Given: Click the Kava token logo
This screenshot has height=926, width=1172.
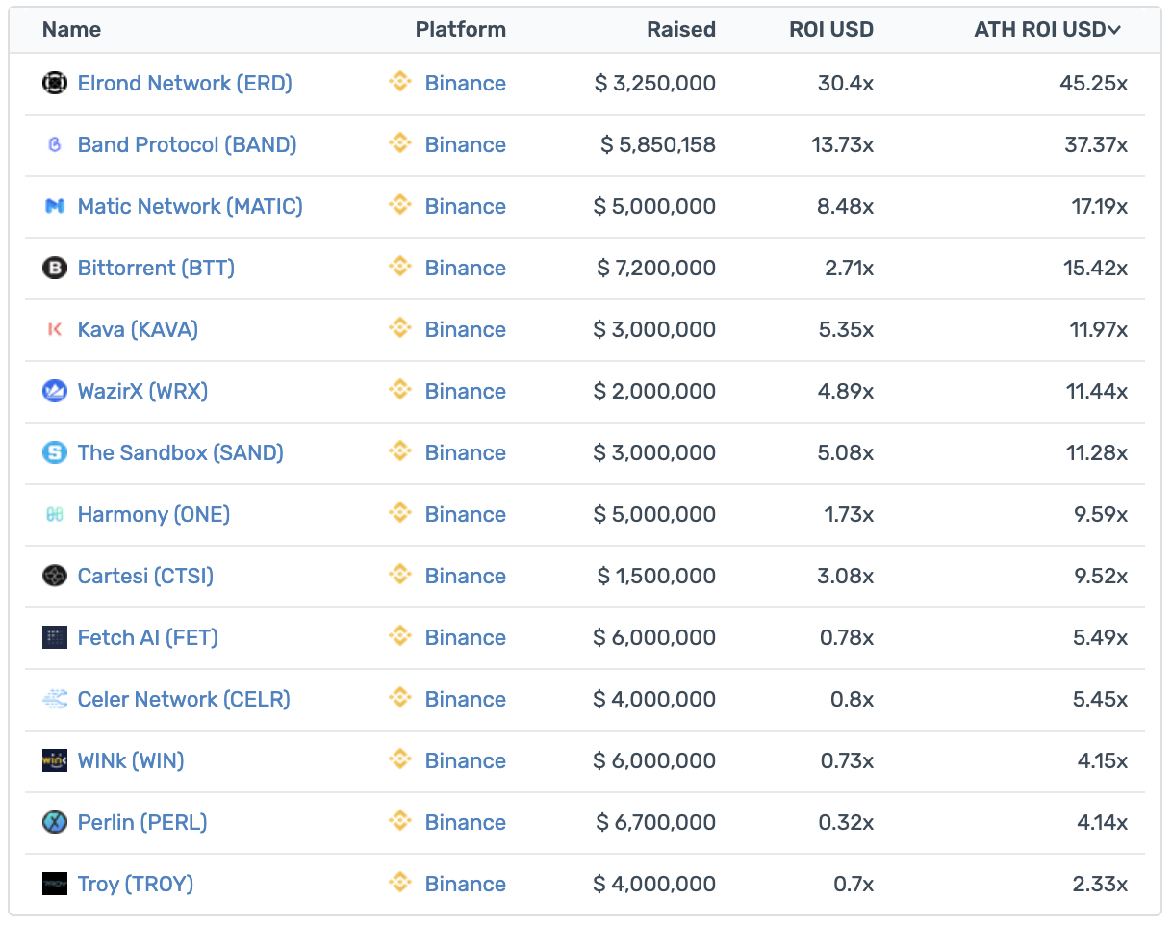Looking at the screenshot, I should 55,329.
